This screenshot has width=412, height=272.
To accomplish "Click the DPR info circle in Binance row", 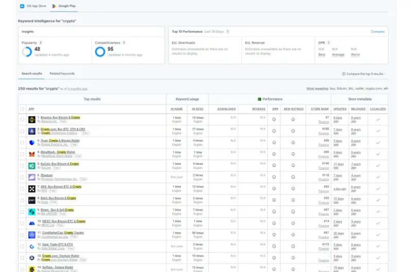I will point(274,120).
